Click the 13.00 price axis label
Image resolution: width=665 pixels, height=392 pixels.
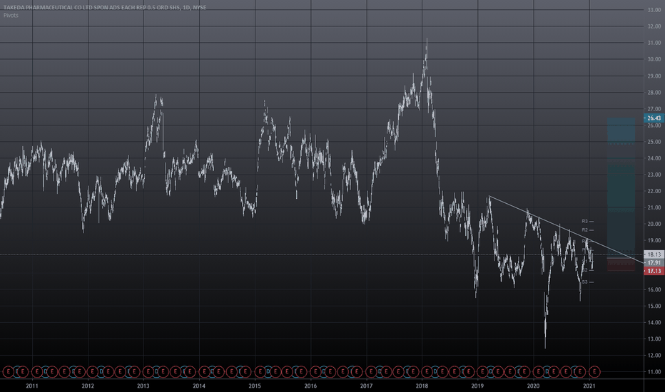pos(654,339)
